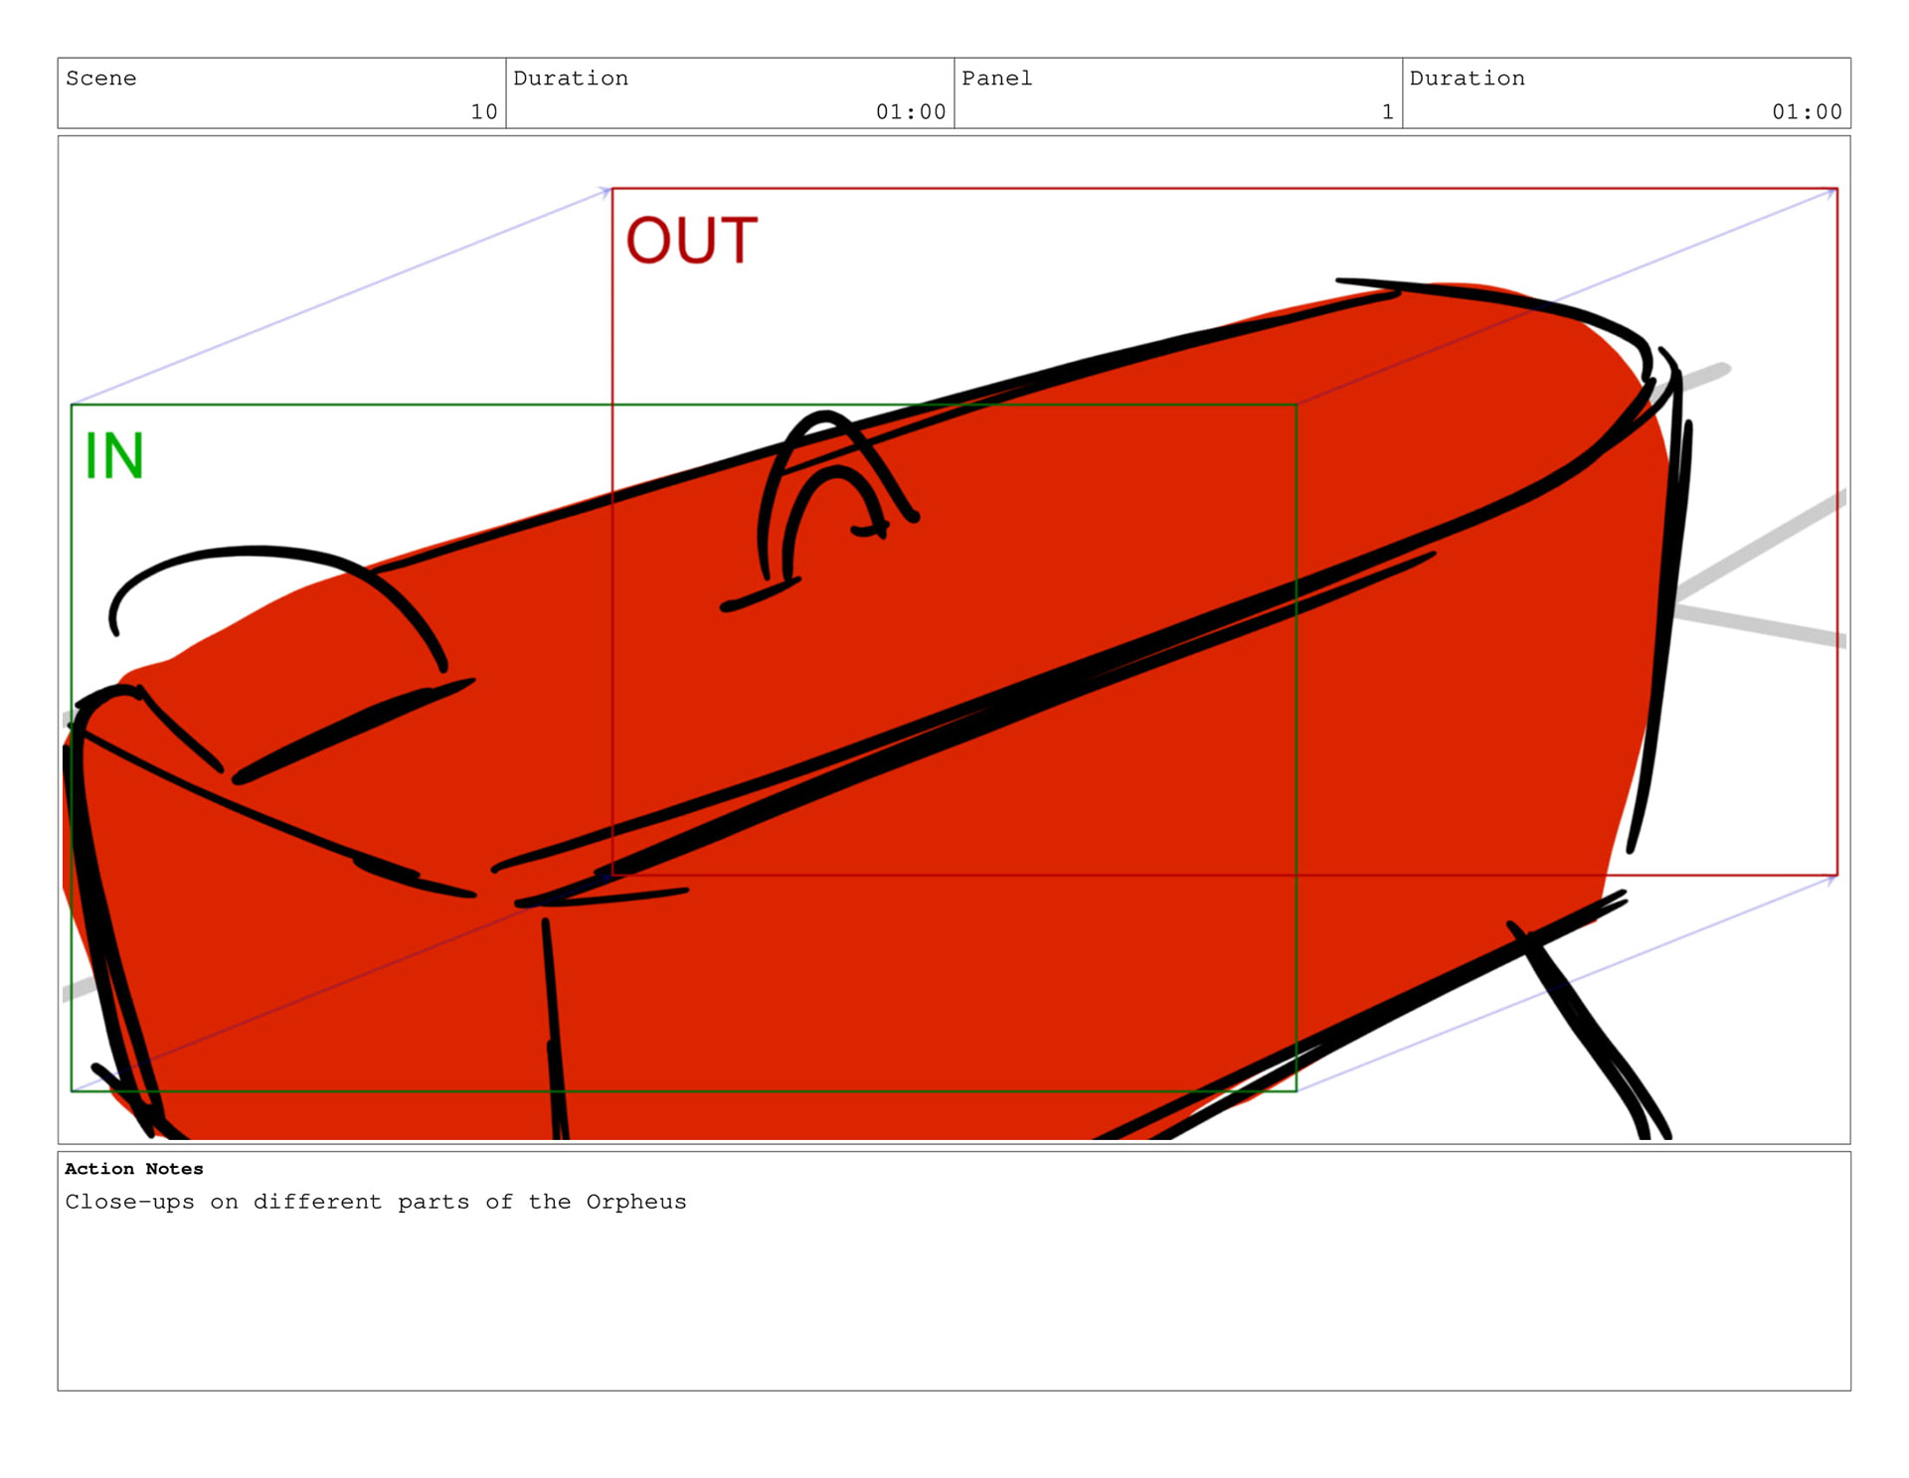
Task: Select the scene number 10
Action: tap(483, 112)
